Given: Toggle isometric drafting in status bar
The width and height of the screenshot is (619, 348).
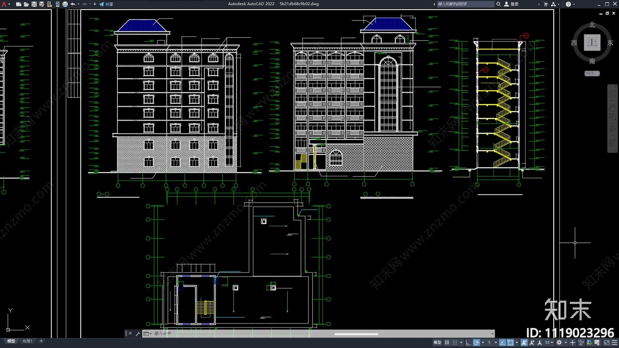Looking at the screenshot, I should [x=489, y=342].
